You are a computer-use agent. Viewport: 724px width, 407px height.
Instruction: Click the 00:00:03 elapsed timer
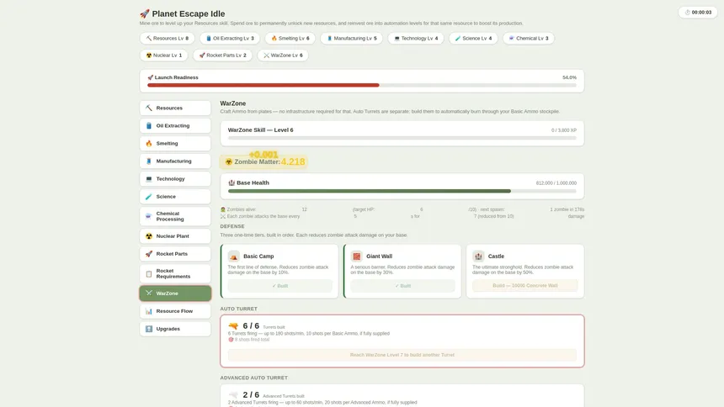point(698,13)
